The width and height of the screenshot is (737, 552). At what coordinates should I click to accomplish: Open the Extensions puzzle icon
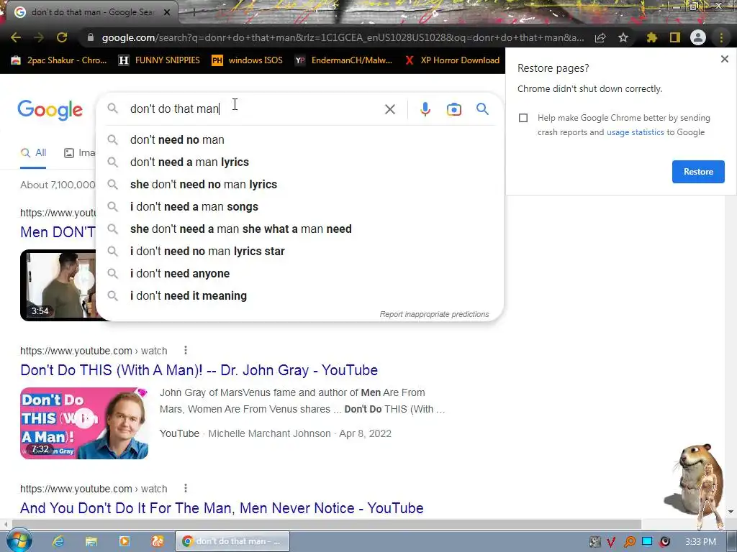pyautogui.click(x=651, y=37)
